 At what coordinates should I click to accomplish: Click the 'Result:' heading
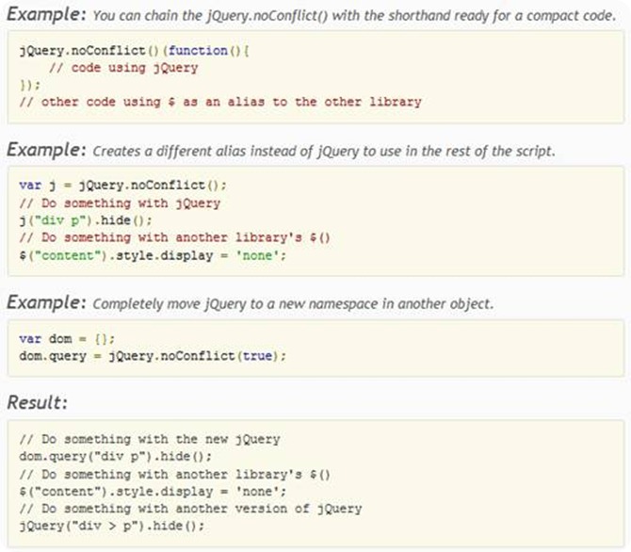click(38, 402)
